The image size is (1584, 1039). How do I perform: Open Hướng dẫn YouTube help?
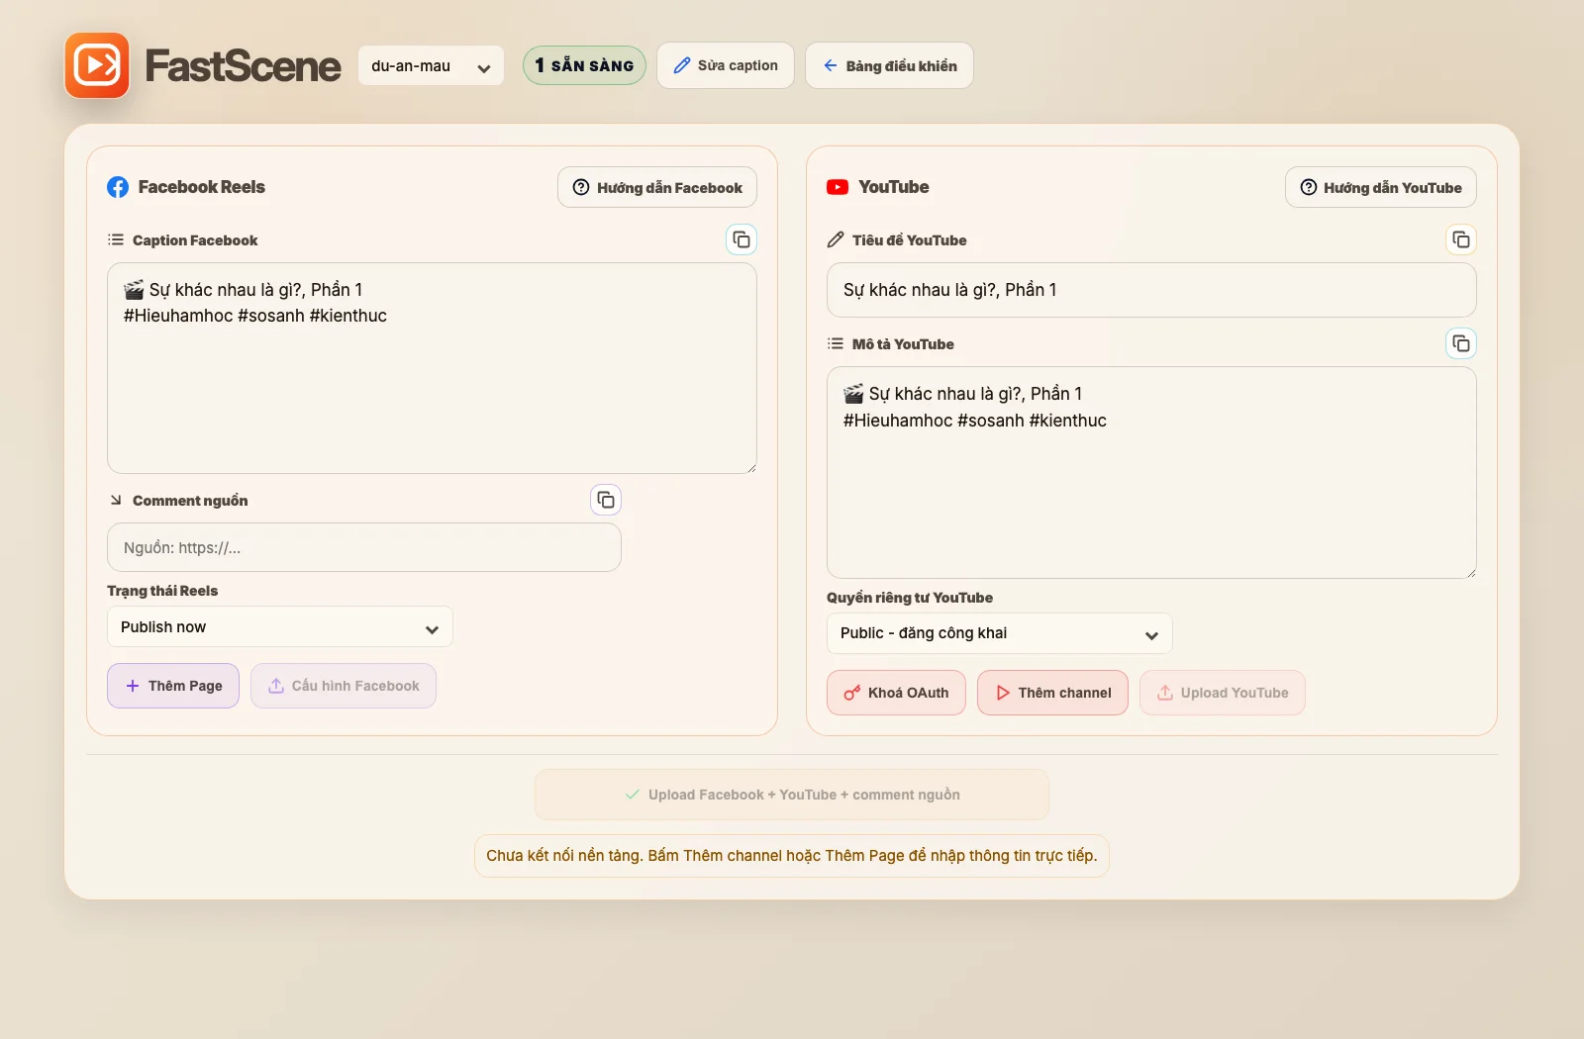(x=1381, y=187)
